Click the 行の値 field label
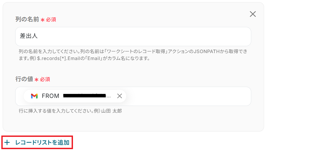The image size is (325, 151). (x=24, y=79)
